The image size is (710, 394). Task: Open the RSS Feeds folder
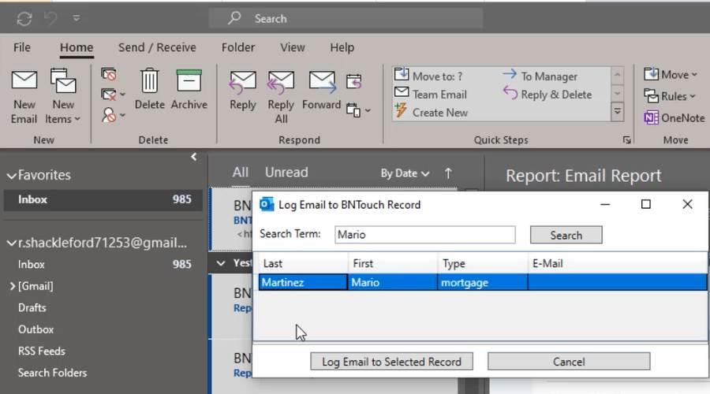click(x=42, y=351)
